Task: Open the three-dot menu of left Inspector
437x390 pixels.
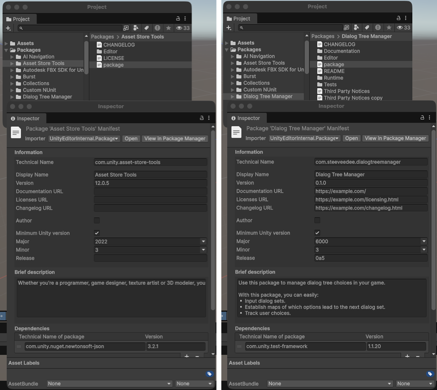Action: pos(209,118)
